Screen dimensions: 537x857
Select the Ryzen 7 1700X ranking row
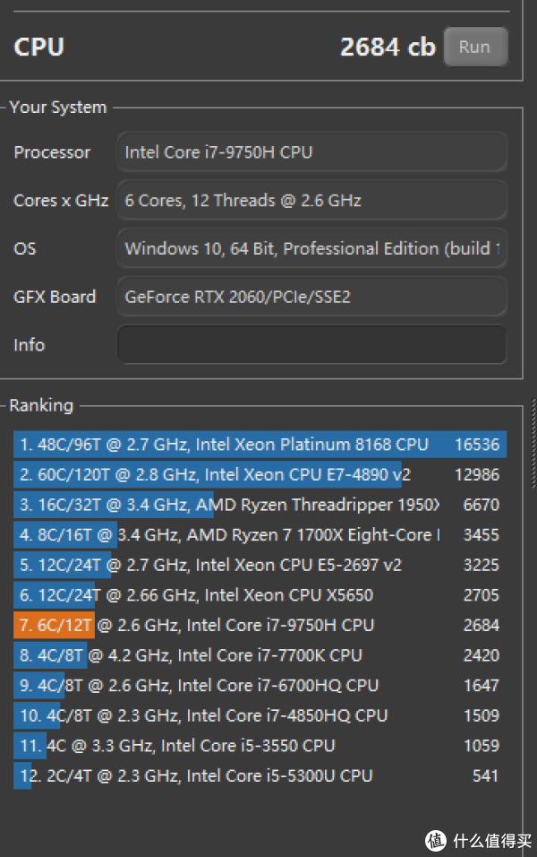click(260, 535)
